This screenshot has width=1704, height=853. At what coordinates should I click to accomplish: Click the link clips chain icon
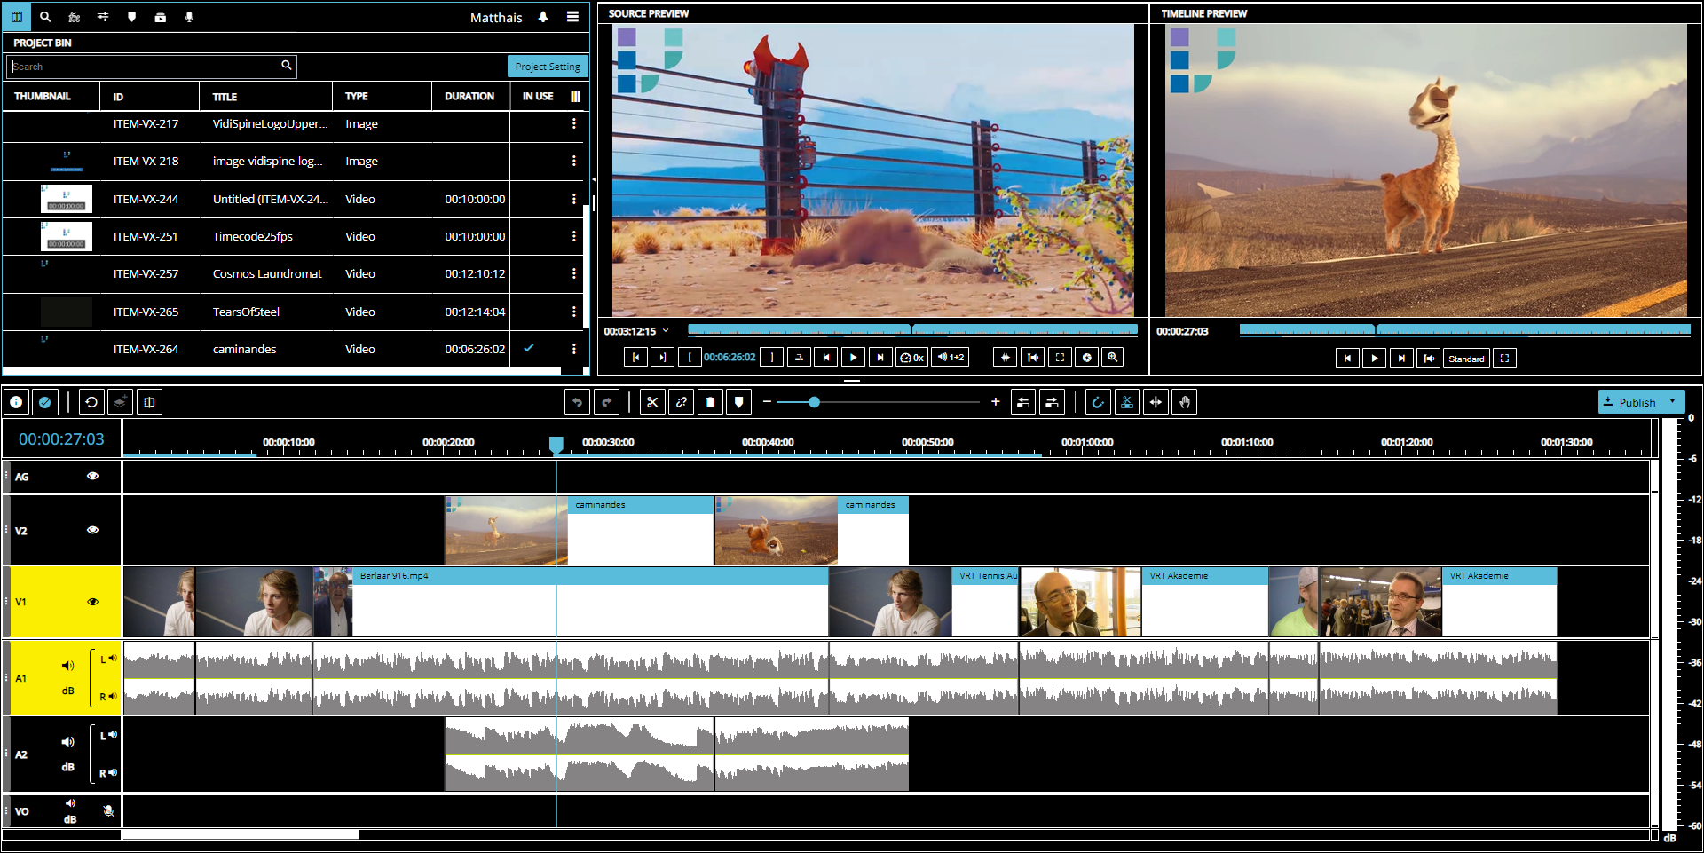click(x=681, y=402)
